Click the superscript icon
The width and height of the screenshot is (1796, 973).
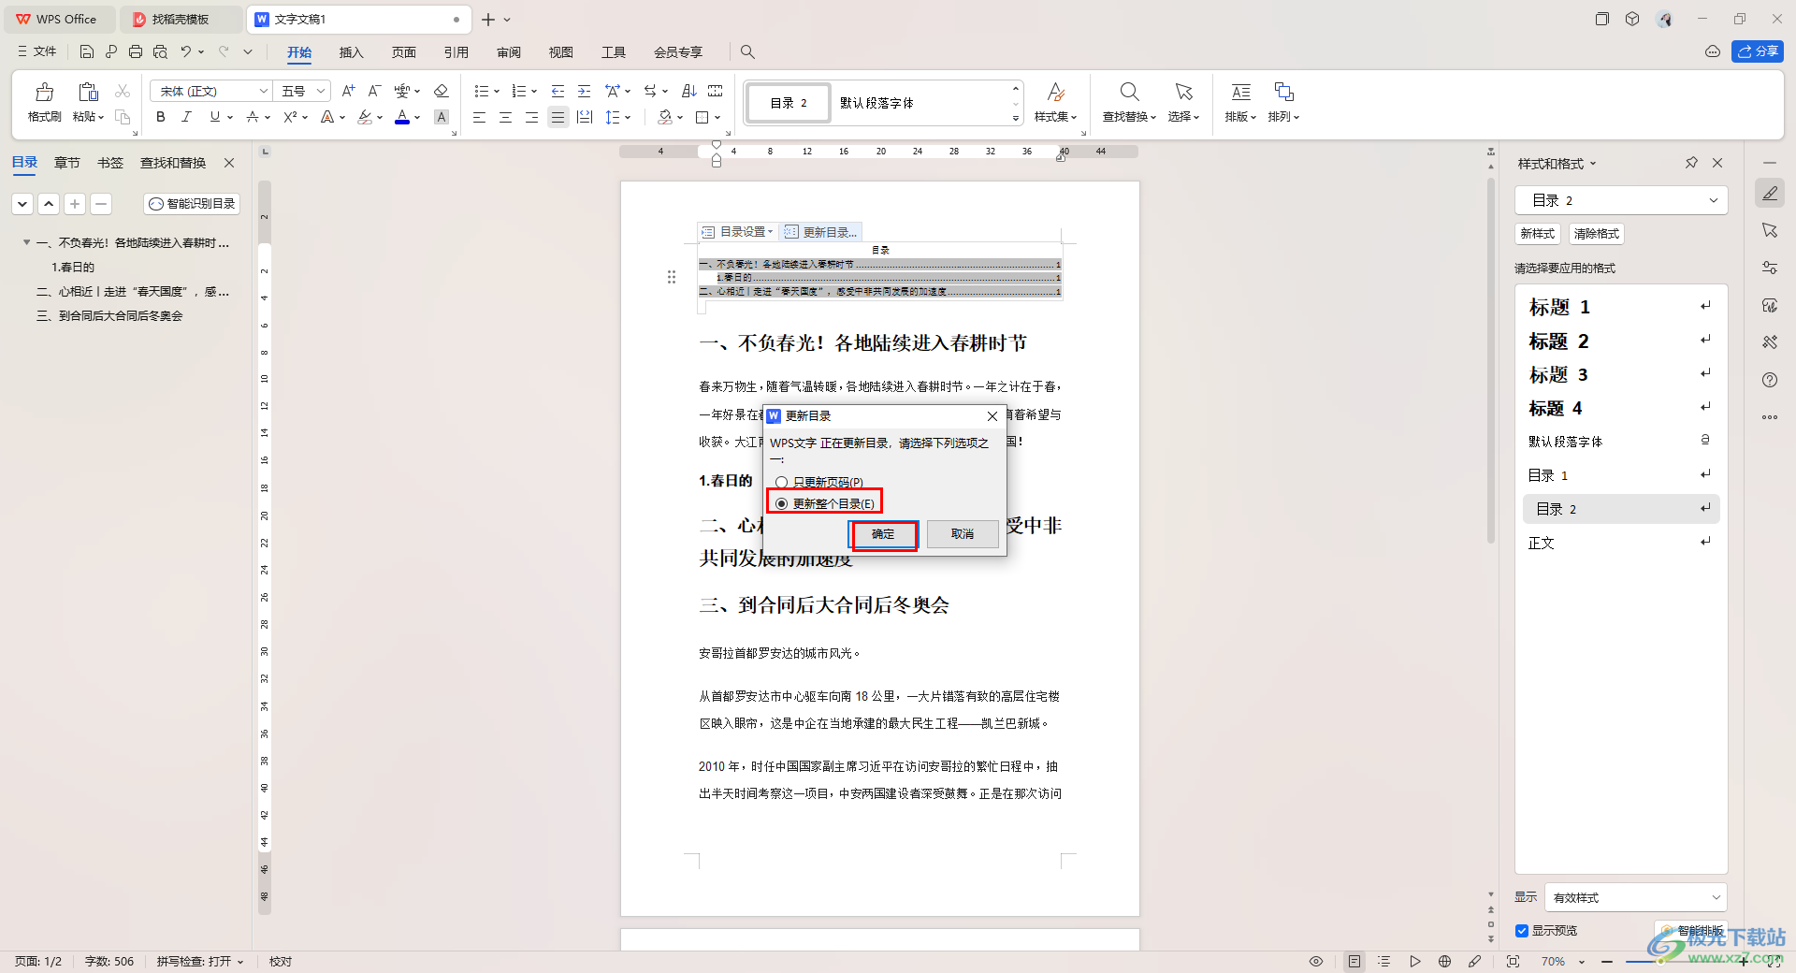point(290,117)
